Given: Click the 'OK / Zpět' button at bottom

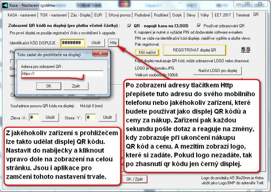Looking at the screenshot, I should [x=134, y=179].
